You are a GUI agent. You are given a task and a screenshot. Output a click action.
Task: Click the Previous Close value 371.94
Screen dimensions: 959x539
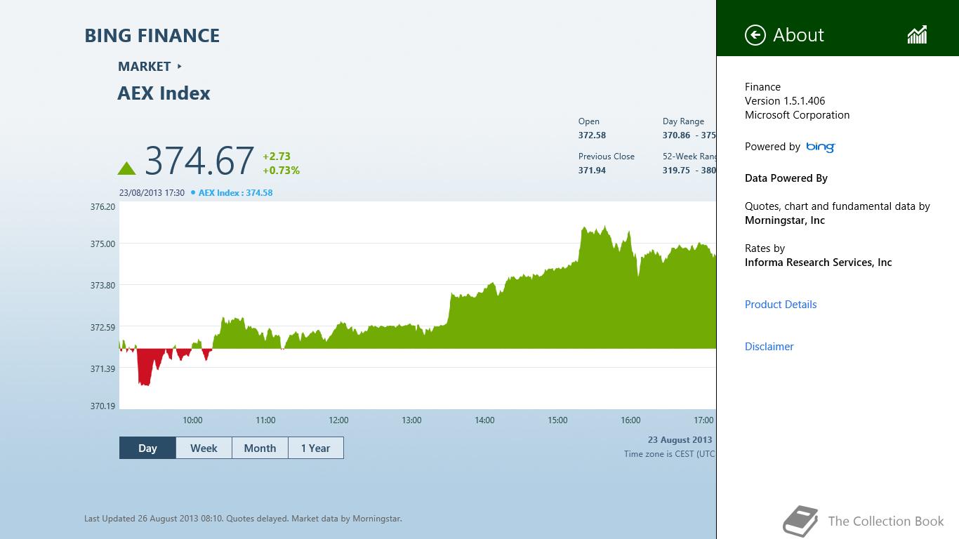point(592,171)
